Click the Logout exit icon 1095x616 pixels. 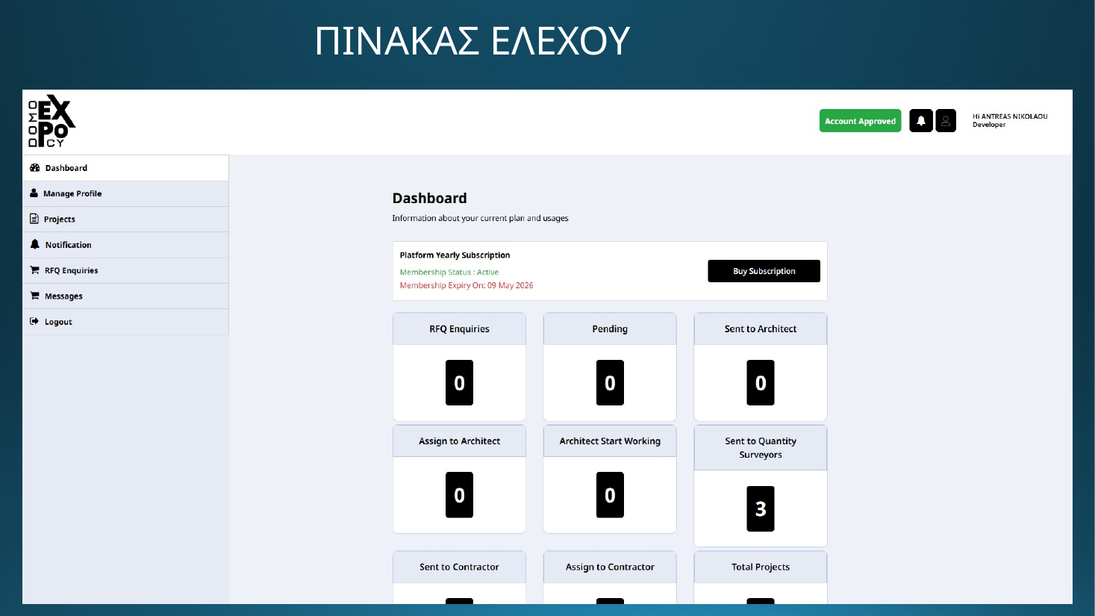[34, 321]
